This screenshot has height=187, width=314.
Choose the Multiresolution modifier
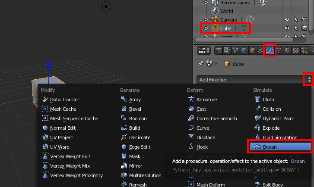145,175
